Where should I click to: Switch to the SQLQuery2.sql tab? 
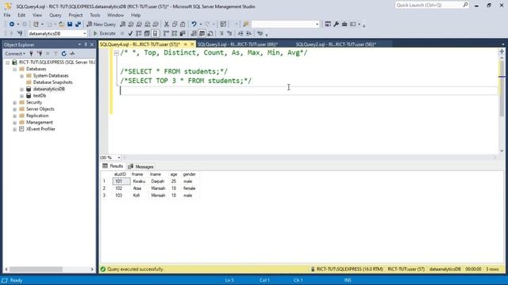tap(336, 44)
